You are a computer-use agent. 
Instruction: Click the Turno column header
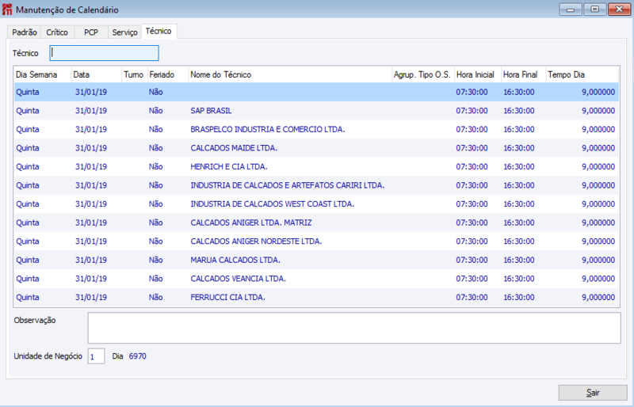[x=135, y=74]
